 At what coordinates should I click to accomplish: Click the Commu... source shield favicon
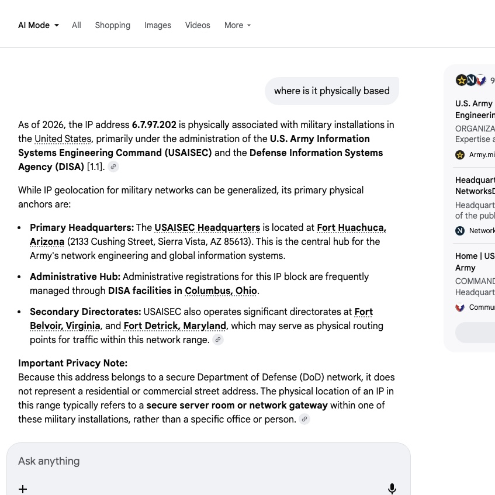pyautogui.click(x=460, y=307)
